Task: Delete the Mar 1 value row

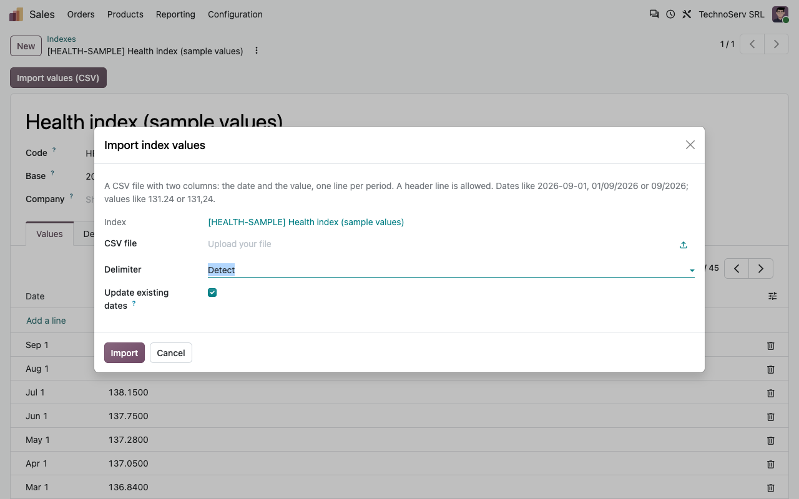Action: (x=771, y=488)
